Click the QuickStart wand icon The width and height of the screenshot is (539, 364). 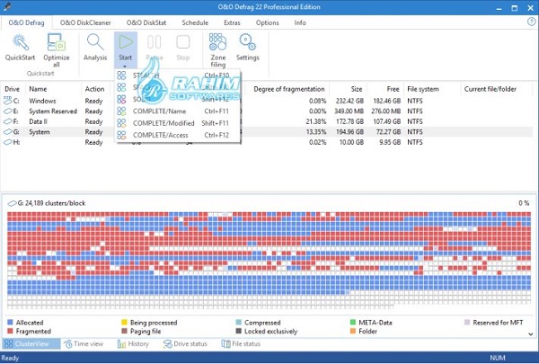[x=21, y=42]
